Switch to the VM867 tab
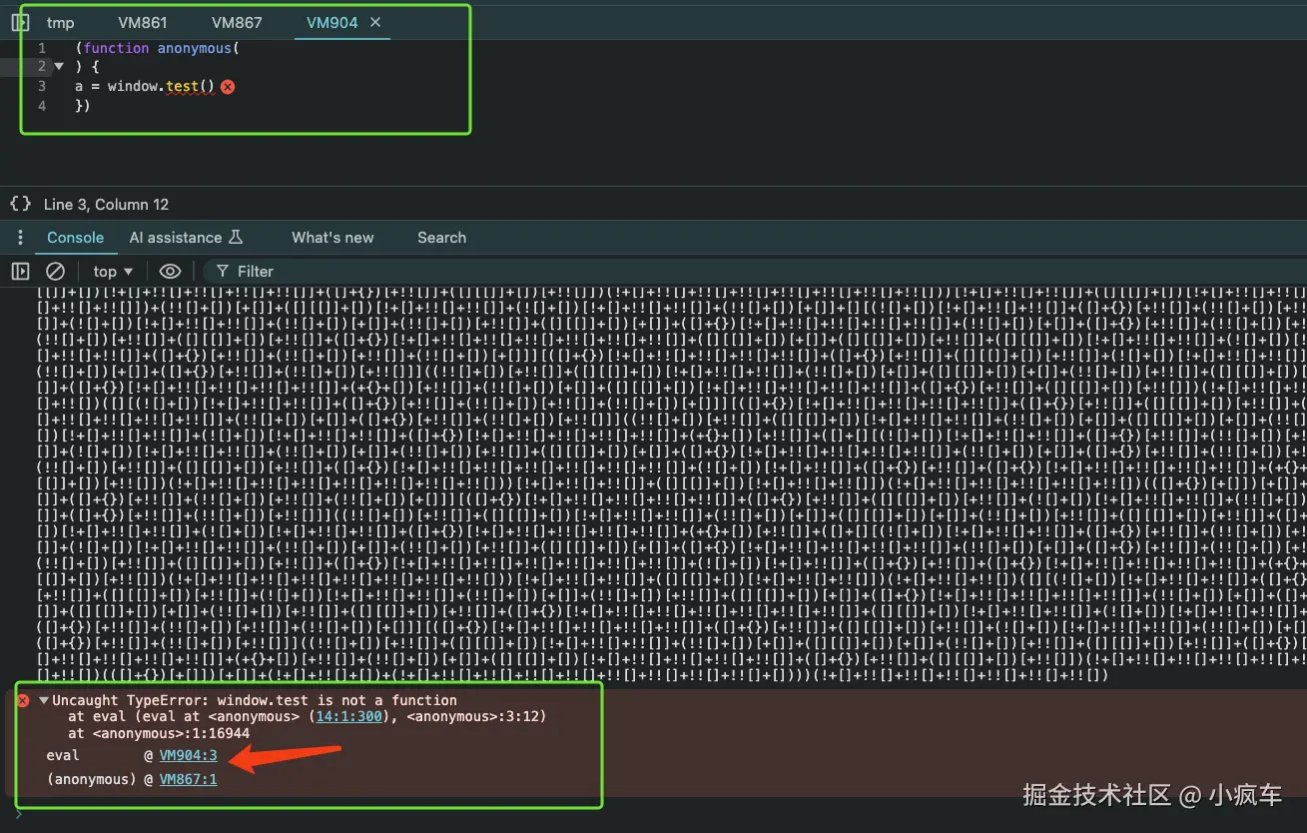Screen dimensions: 1307x833 pyautogui.click(x=237, y=22)
